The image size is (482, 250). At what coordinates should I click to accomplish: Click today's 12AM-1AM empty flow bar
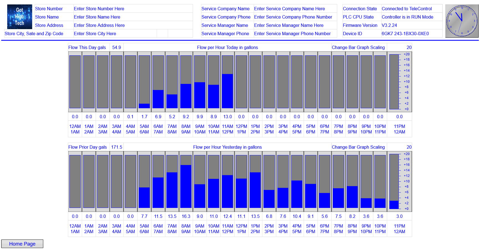click(75, 82)
